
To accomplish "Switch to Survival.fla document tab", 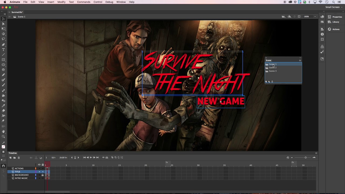I will point(17,12).
